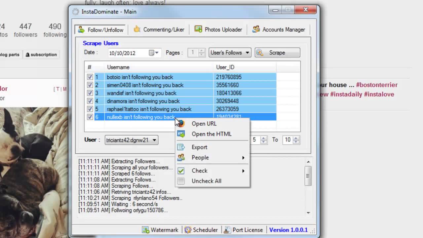This screenshot has width=423, height=238.
Task: Click the Watermark icon in status bar
Action: point(145,230)
